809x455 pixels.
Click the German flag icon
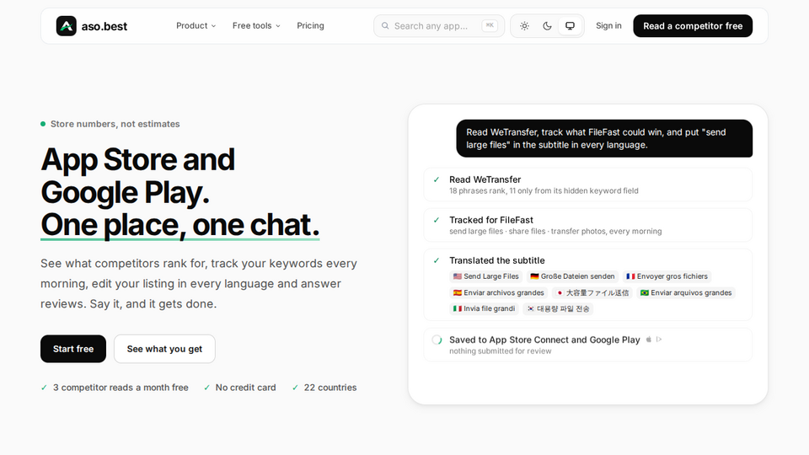click(534, 276)
